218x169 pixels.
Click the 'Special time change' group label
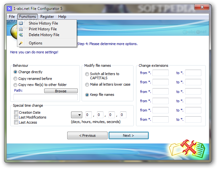pyautogui.click(x=28, y=105)
